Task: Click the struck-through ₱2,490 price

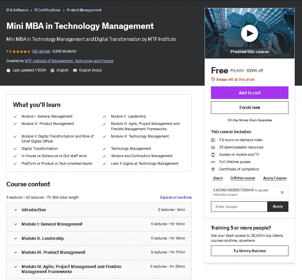Action: (x=237, y=71)
